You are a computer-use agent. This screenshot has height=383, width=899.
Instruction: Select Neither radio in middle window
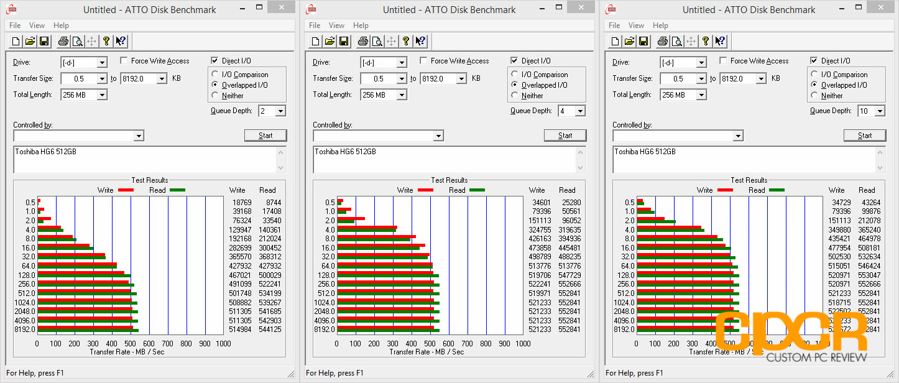point(515,96)
